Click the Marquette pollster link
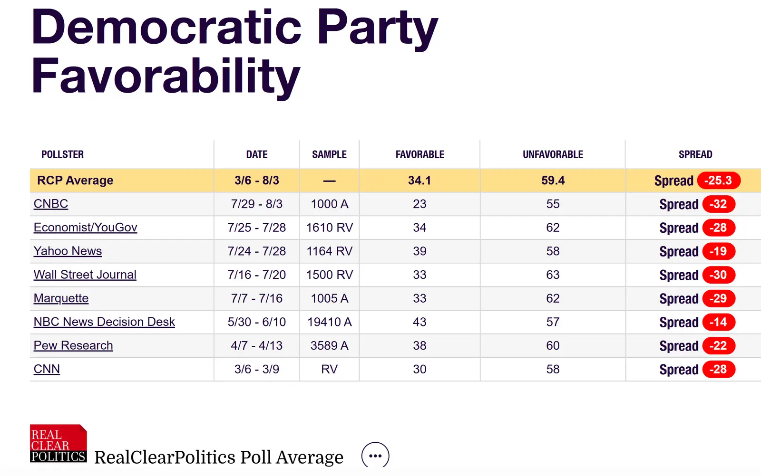The image size is (761, 476). pyautogui.click(x=61, y=298)
